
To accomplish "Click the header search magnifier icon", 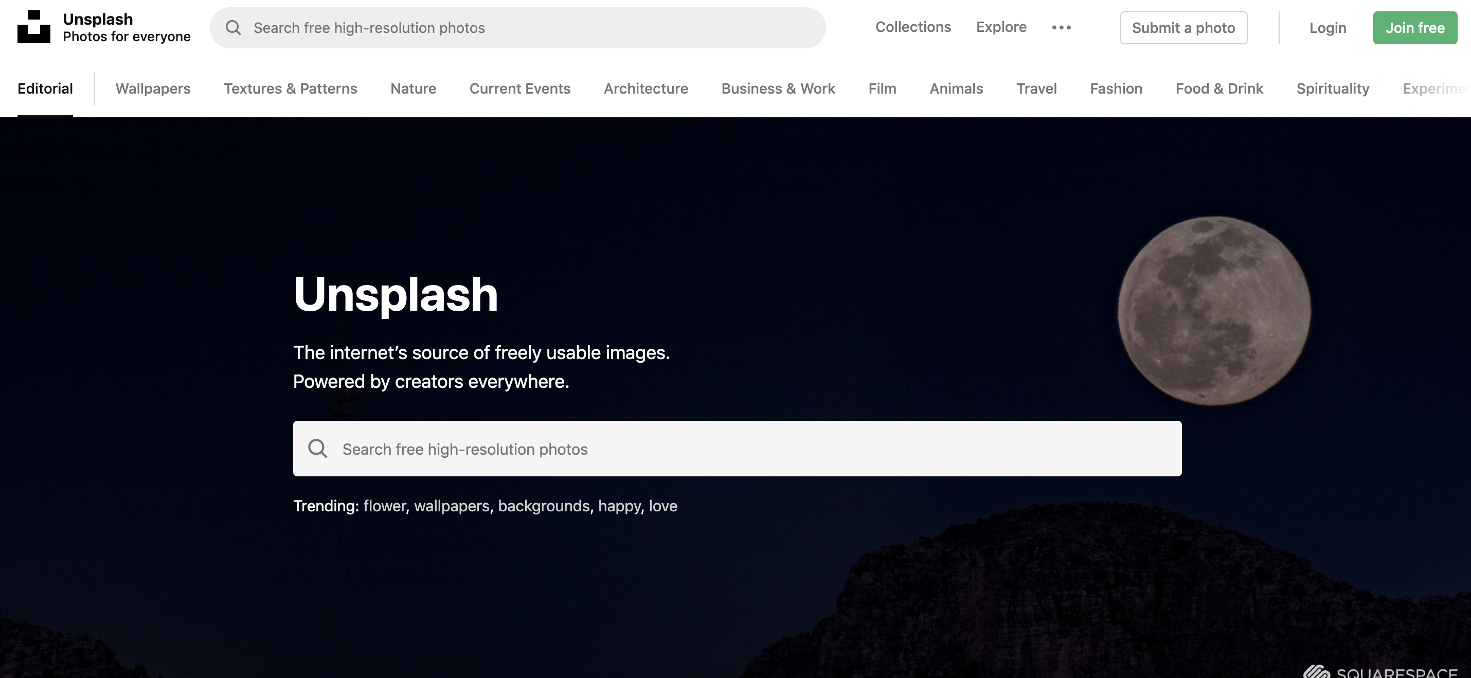I will tap(233, 27).
